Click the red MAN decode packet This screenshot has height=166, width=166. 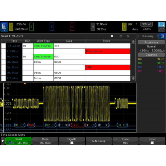[31, 125]
